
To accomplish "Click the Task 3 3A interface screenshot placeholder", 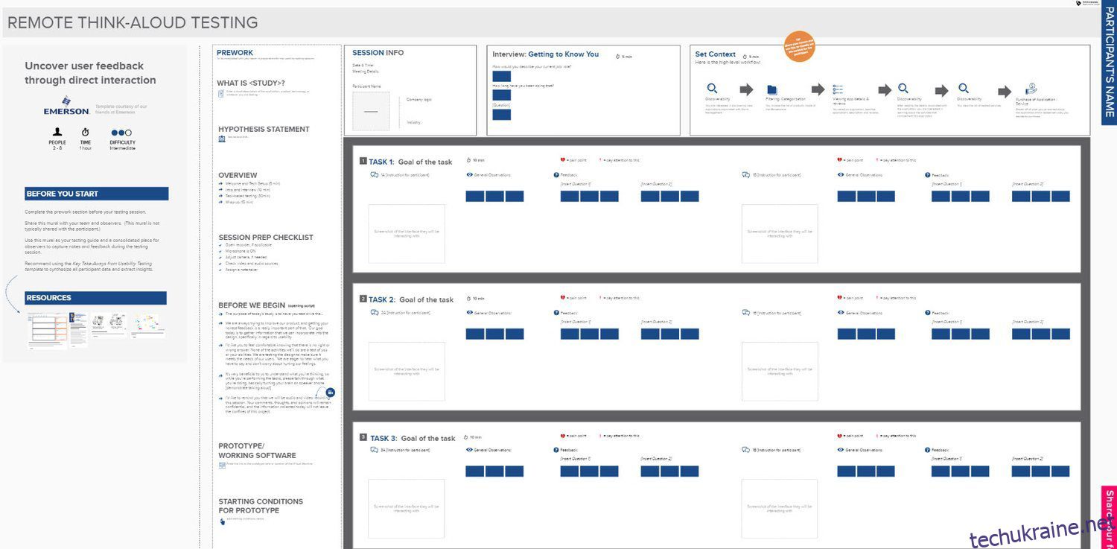I will tap(407, 509).
